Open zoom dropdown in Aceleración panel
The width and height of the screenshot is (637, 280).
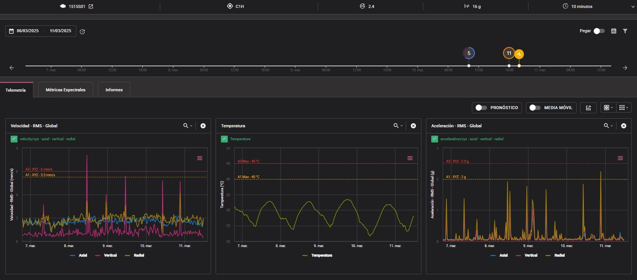608,126
